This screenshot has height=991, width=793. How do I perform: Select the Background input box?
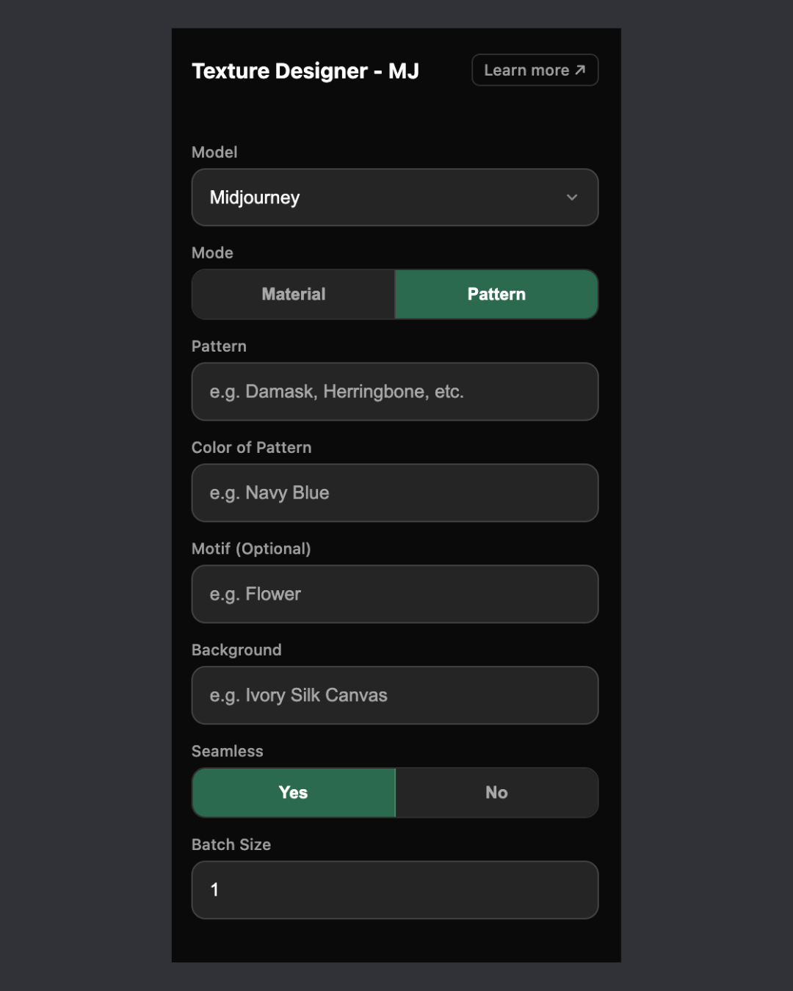(394, 696)
